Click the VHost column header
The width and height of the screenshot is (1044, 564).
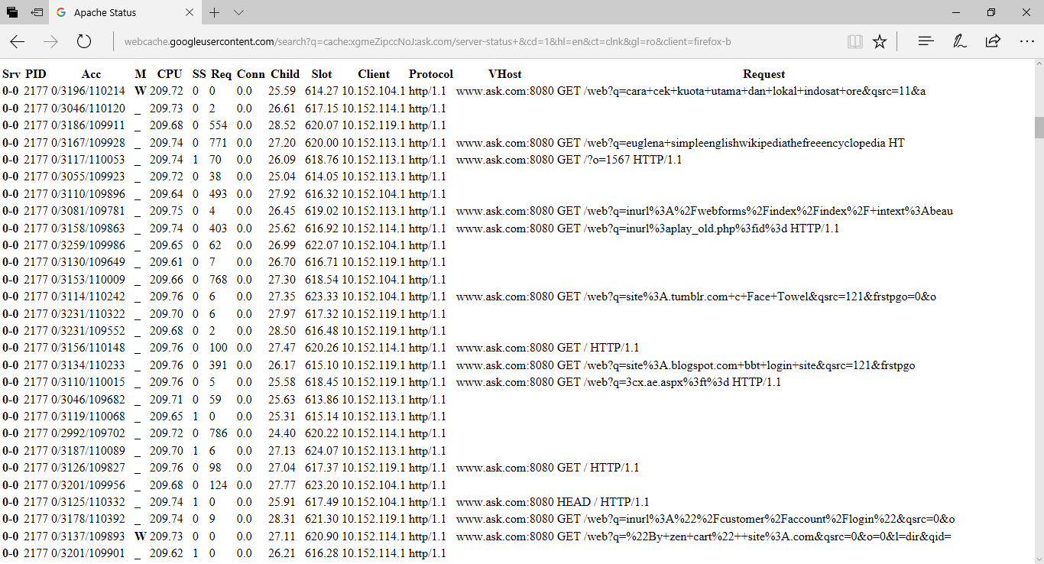tap(505, 74)
